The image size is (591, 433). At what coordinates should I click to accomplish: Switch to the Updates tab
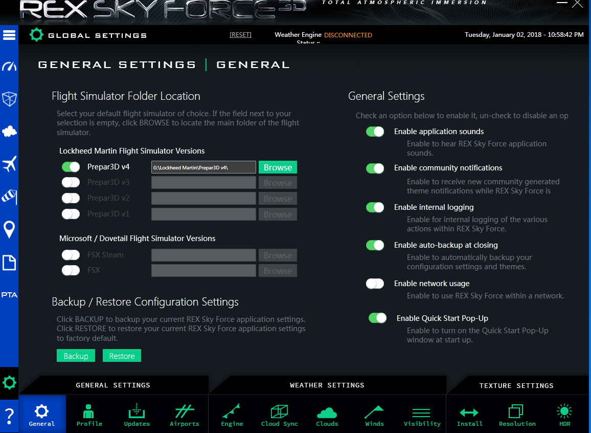(137, 414)
